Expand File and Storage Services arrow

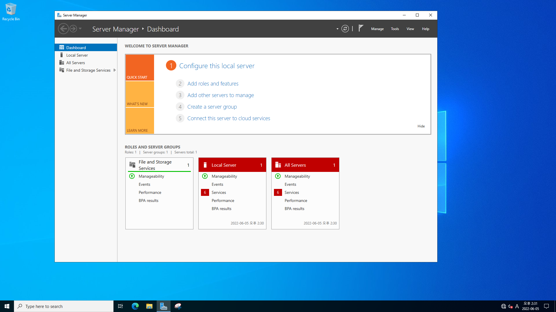(x=115, y=70)
